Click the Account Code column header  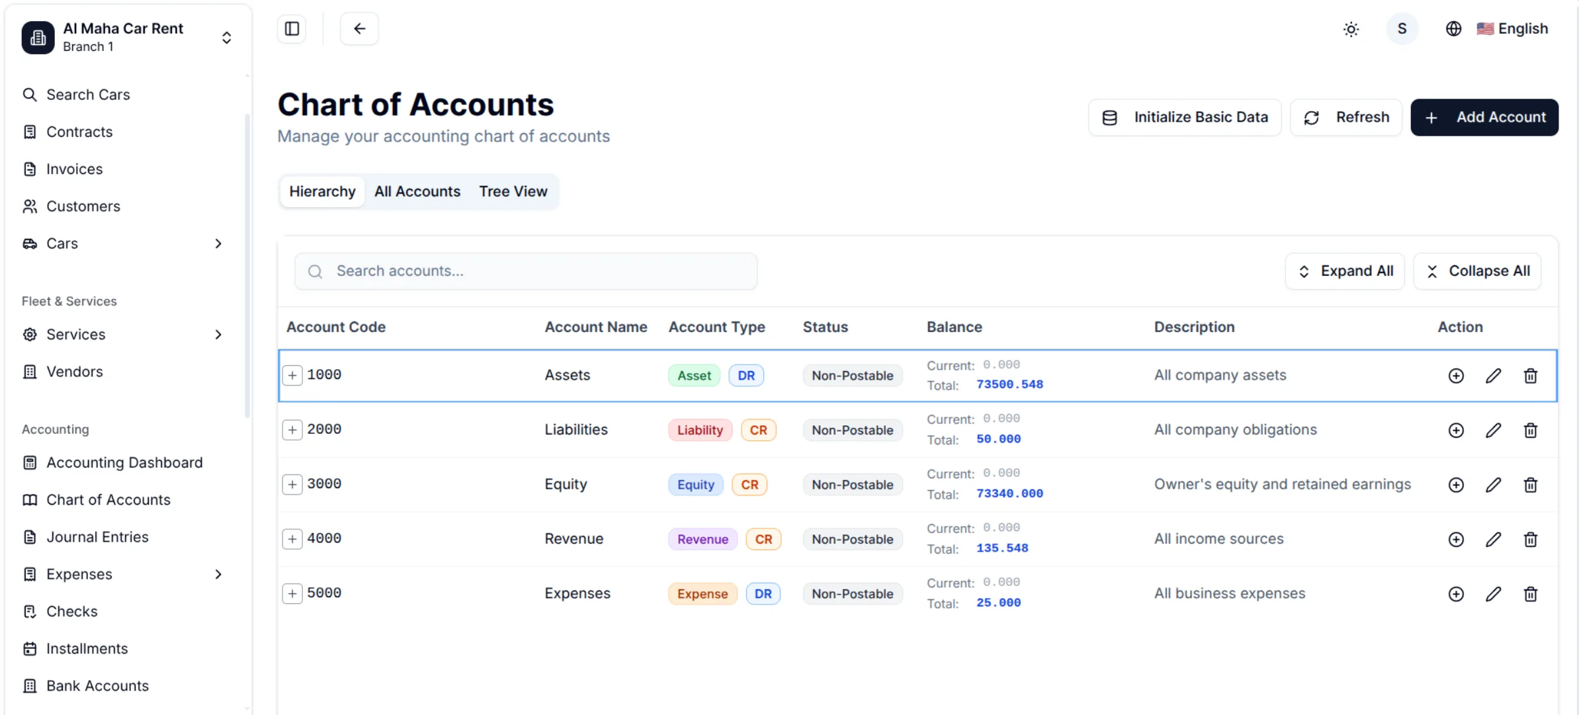pyautogui.click(x=336, y=327)
